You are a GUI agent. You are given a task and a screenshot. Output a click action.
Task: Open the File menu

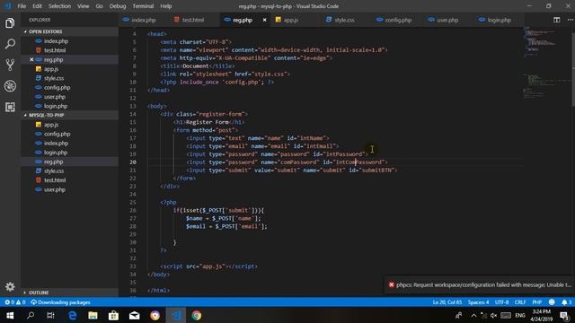click(22, 6)
